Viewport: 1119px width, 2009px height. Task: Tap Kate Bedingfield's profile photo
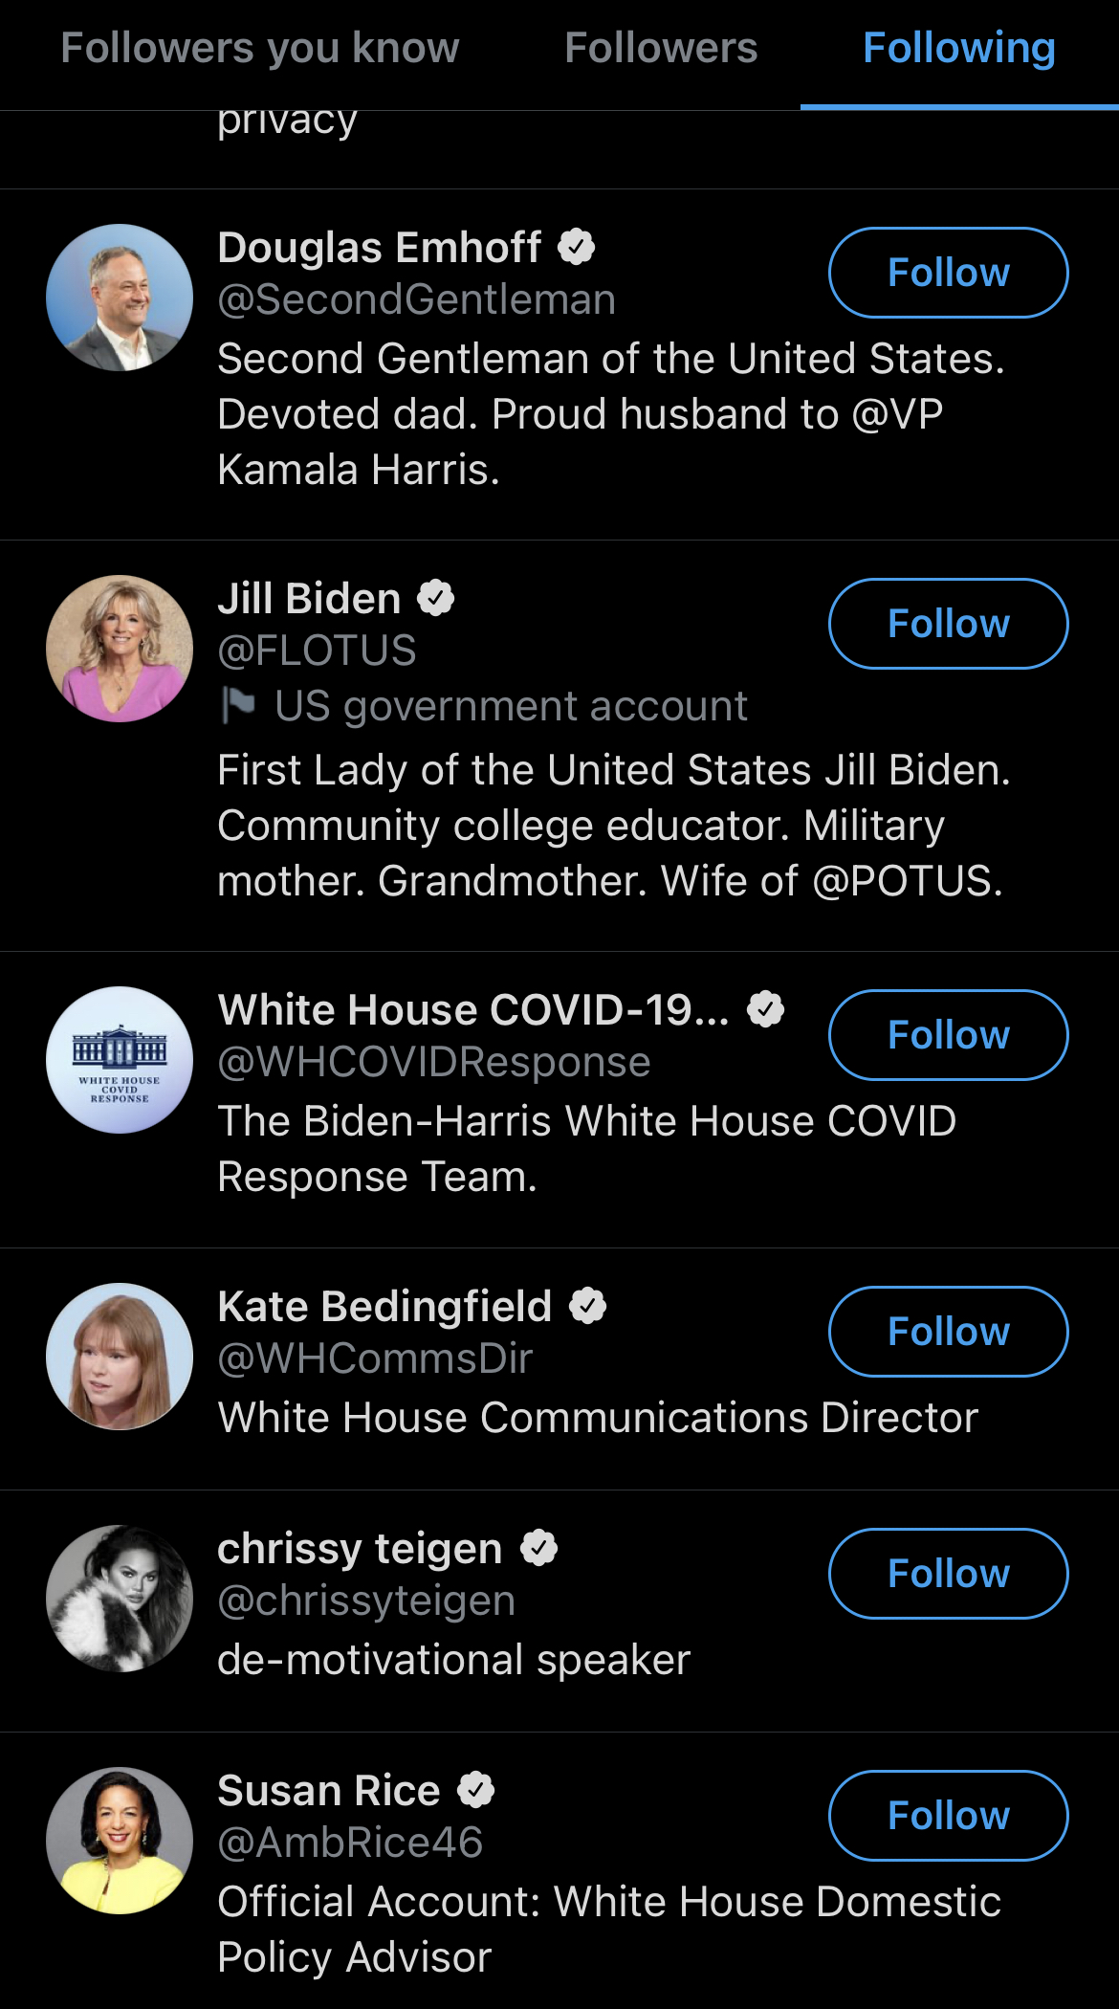[120, 1357]
